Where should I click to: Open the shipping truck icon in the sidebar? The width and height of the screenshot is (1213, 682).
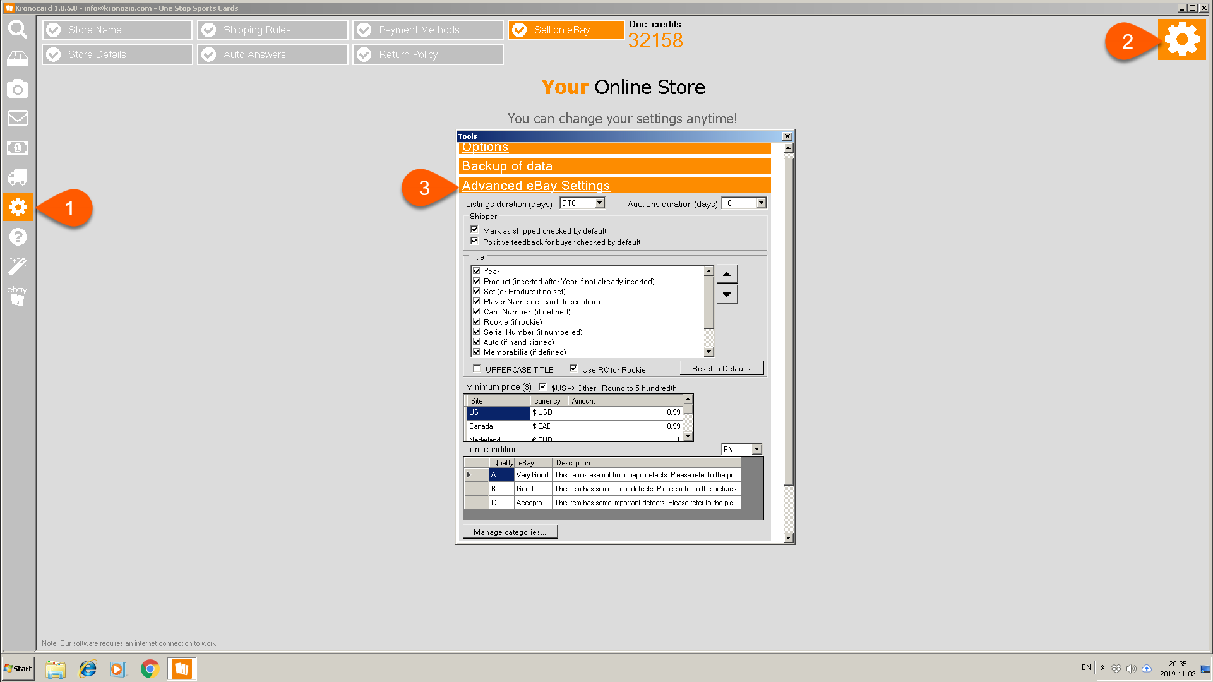(x=18, y=177)
